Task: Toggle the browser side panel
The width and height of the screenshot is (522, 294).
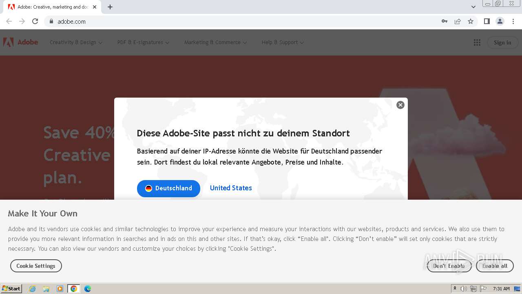Action: click(487, 21)
